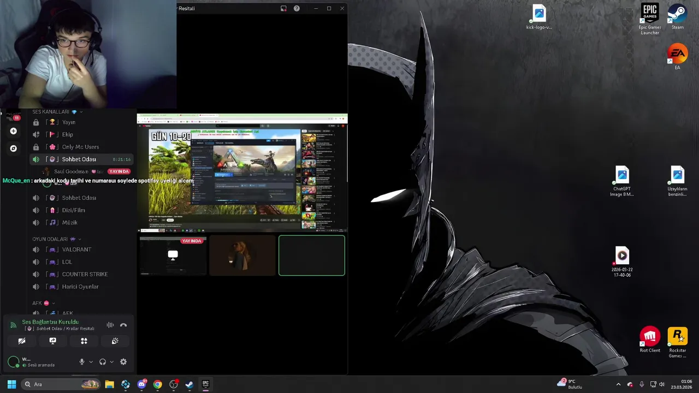Select the middle participant thumbnail
The image size is (699, 393).
click(x=242, y=255)
